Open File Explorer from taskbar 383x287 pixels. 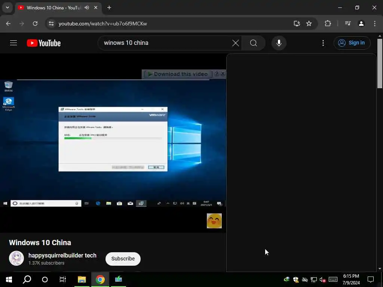(x=82, y=280)
